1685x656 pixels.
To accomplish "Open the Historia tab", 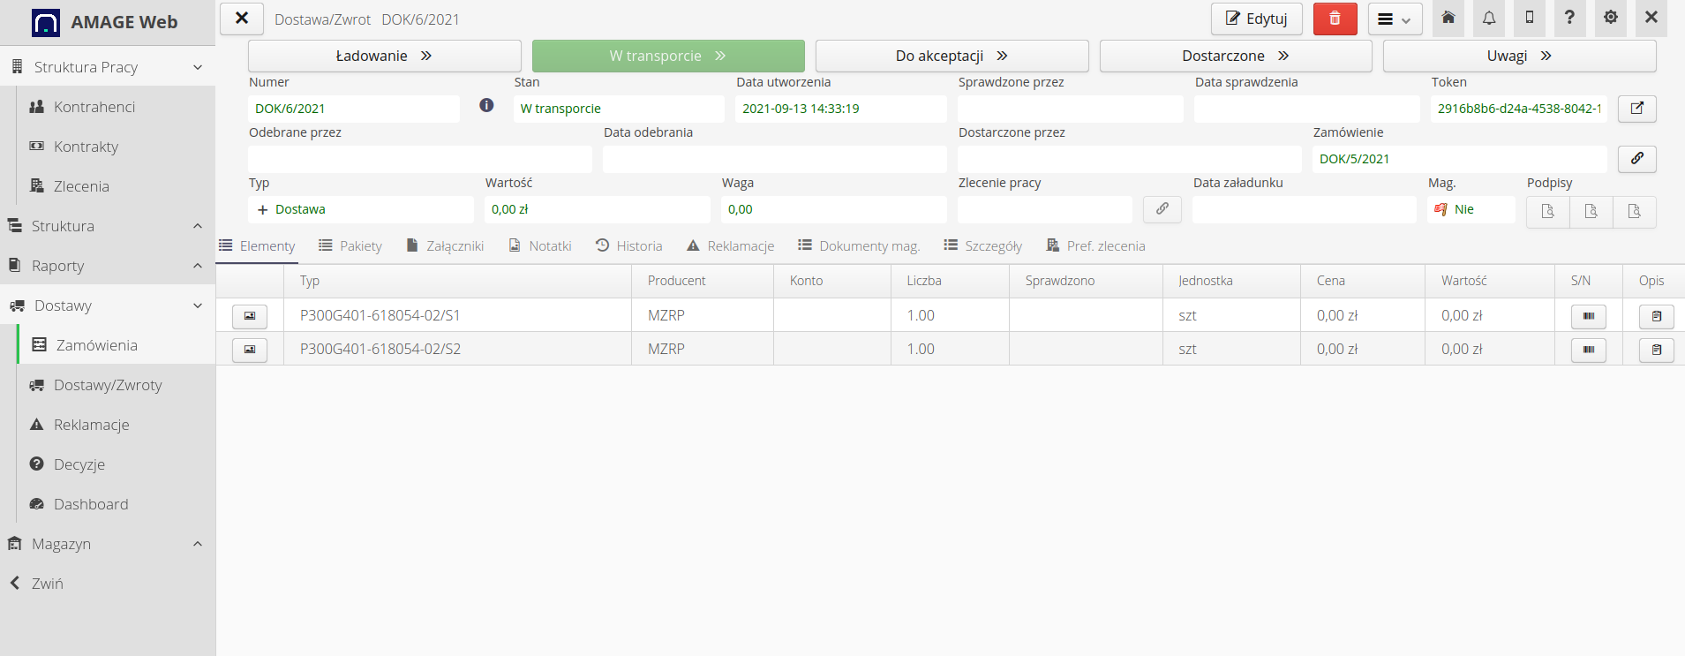I will pyautogui.click(x=628, y=246).
